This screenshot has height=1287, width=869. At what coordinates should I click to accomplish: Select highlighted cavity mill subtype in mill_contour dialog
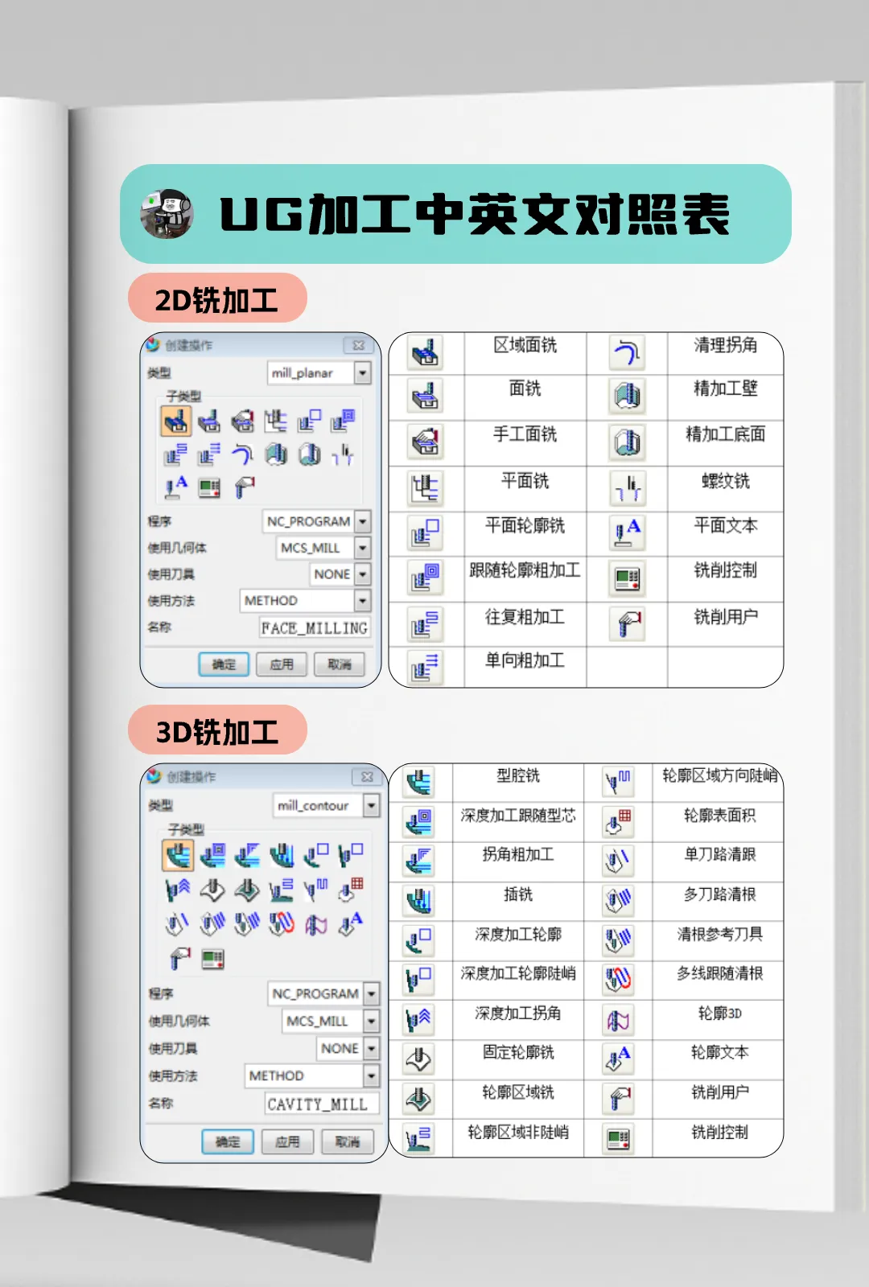click(x=178, y=855)
